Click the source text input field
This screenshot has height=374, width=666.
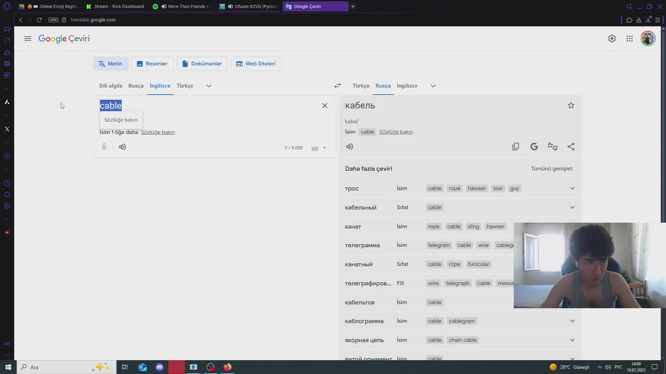click(208, 106)
